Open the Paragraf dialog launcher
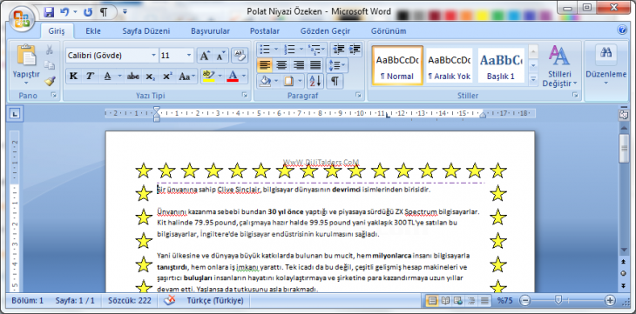636x314 pixels. point(358,95)
